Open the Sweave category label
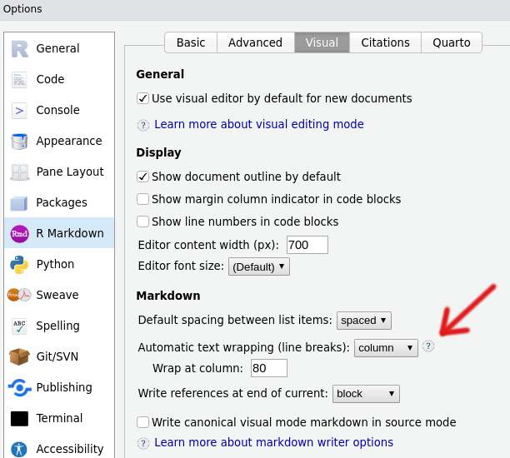 (57, 295)
